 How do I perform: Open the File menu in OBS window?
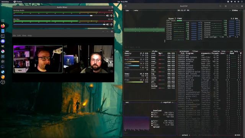click(15, 36)
